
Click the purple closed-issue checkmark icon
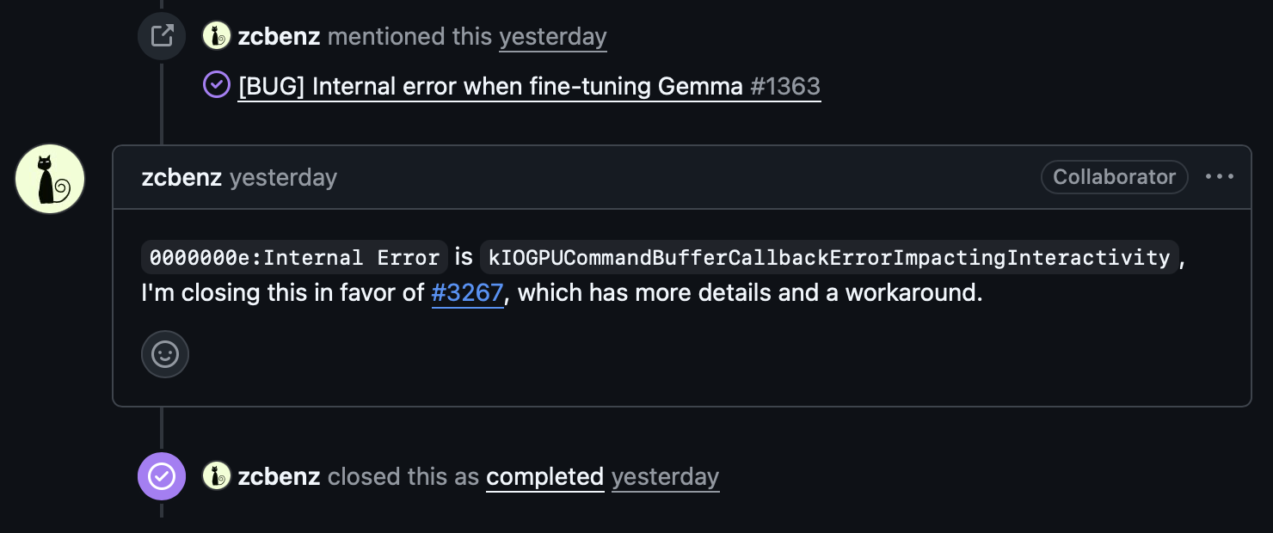point(162,476)
